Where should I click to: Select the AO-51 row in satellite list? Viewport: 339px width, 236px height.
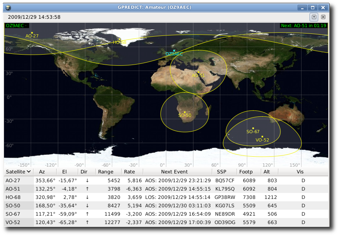(x=166, y=189)
